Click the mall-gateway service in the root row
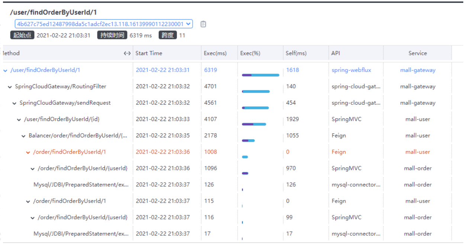Viewport: 467px width, 245px height. click(418, 70)
